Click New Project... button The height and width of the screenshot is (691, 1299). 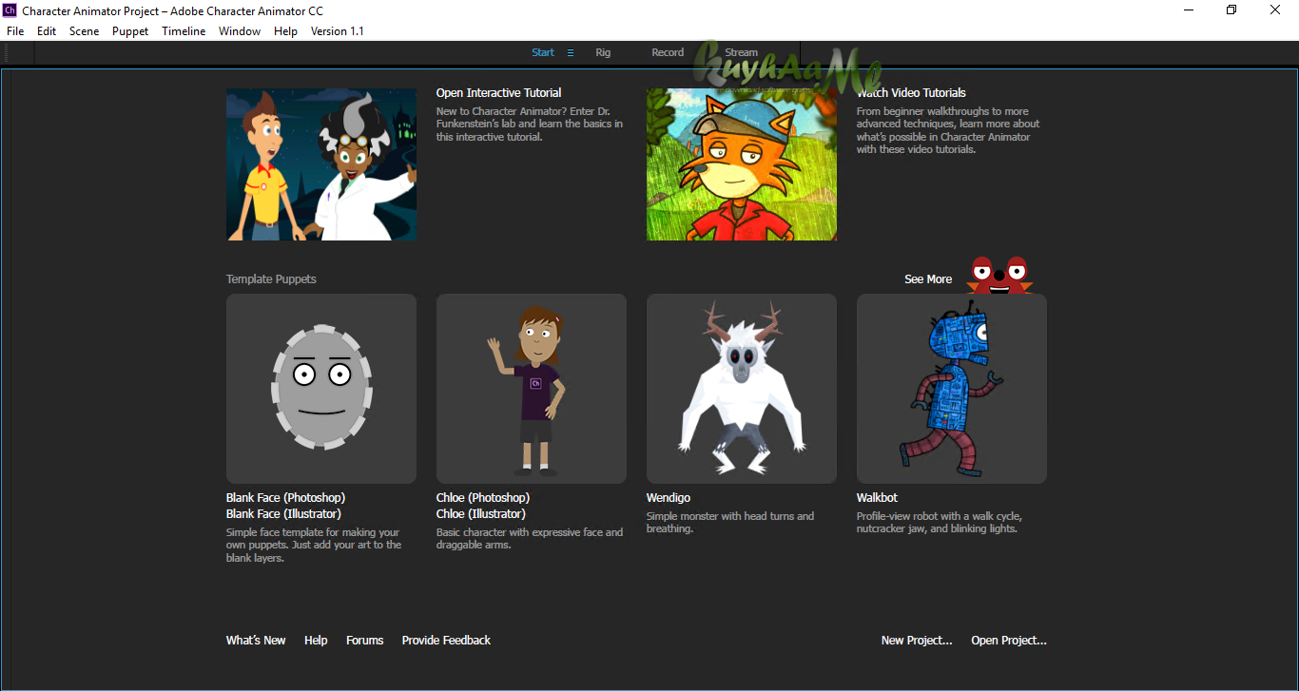click(x=917, y=641)
